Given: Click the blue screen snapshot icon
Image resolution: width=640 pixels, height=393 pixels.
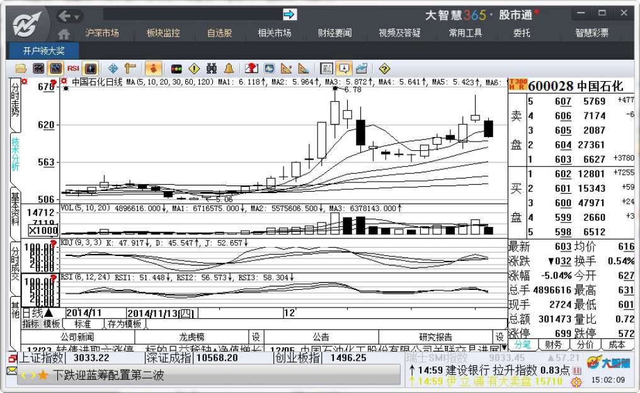Looking at the screenshot, I should 269,69.
